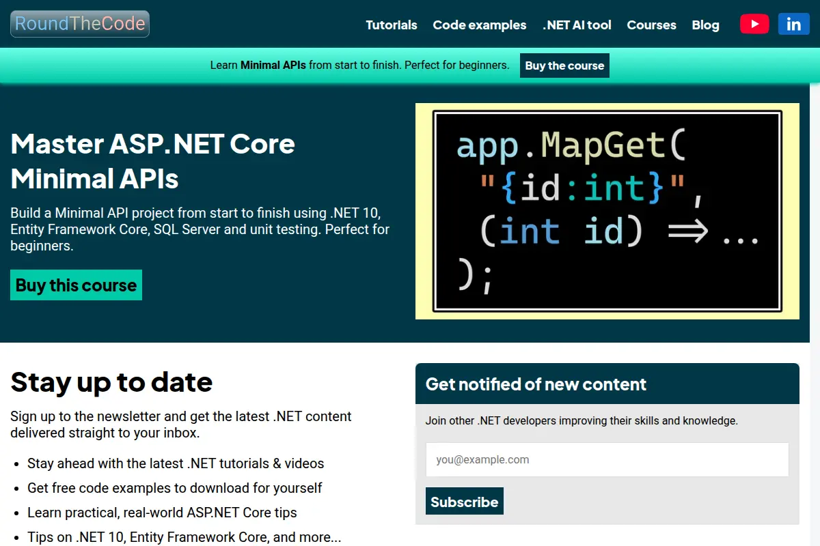Viewport: 820px width, 546px height.
Task: Go to RoundTheCode home logo
Action: pos(80,24)
